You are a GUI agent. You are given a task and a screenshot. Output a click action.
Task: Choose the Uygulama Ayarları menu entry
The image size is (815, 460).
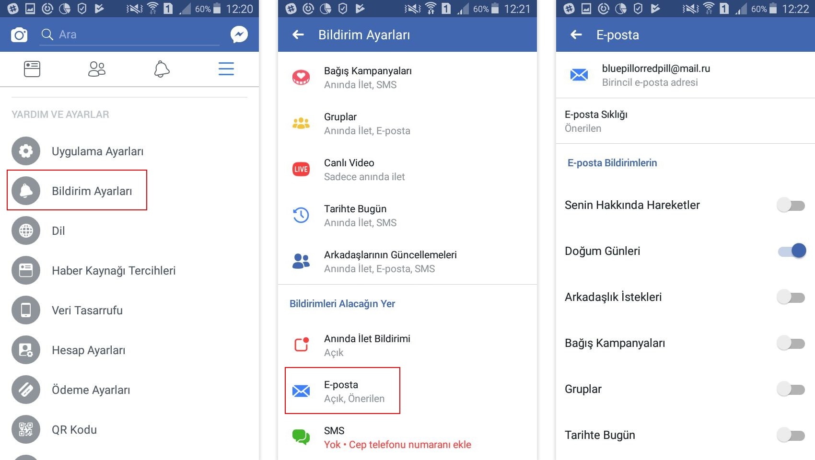[97, 151]
